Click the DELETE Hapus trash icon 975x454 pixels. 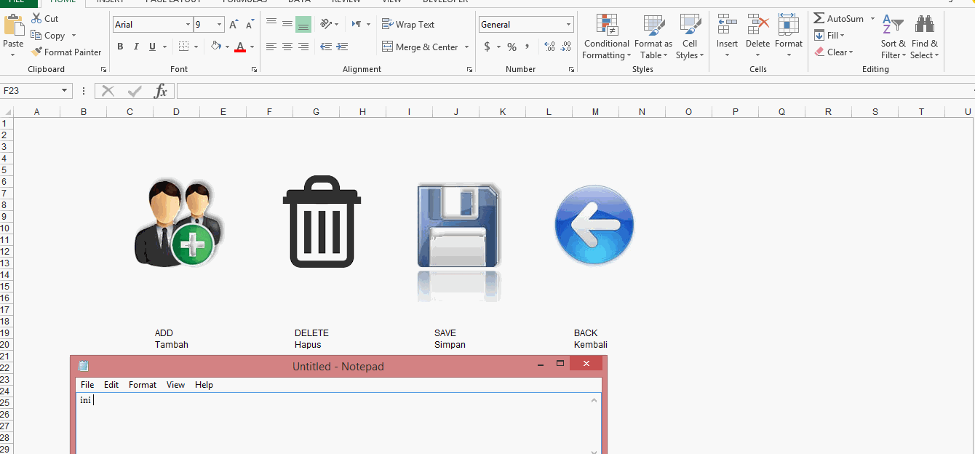pos(321,222)
